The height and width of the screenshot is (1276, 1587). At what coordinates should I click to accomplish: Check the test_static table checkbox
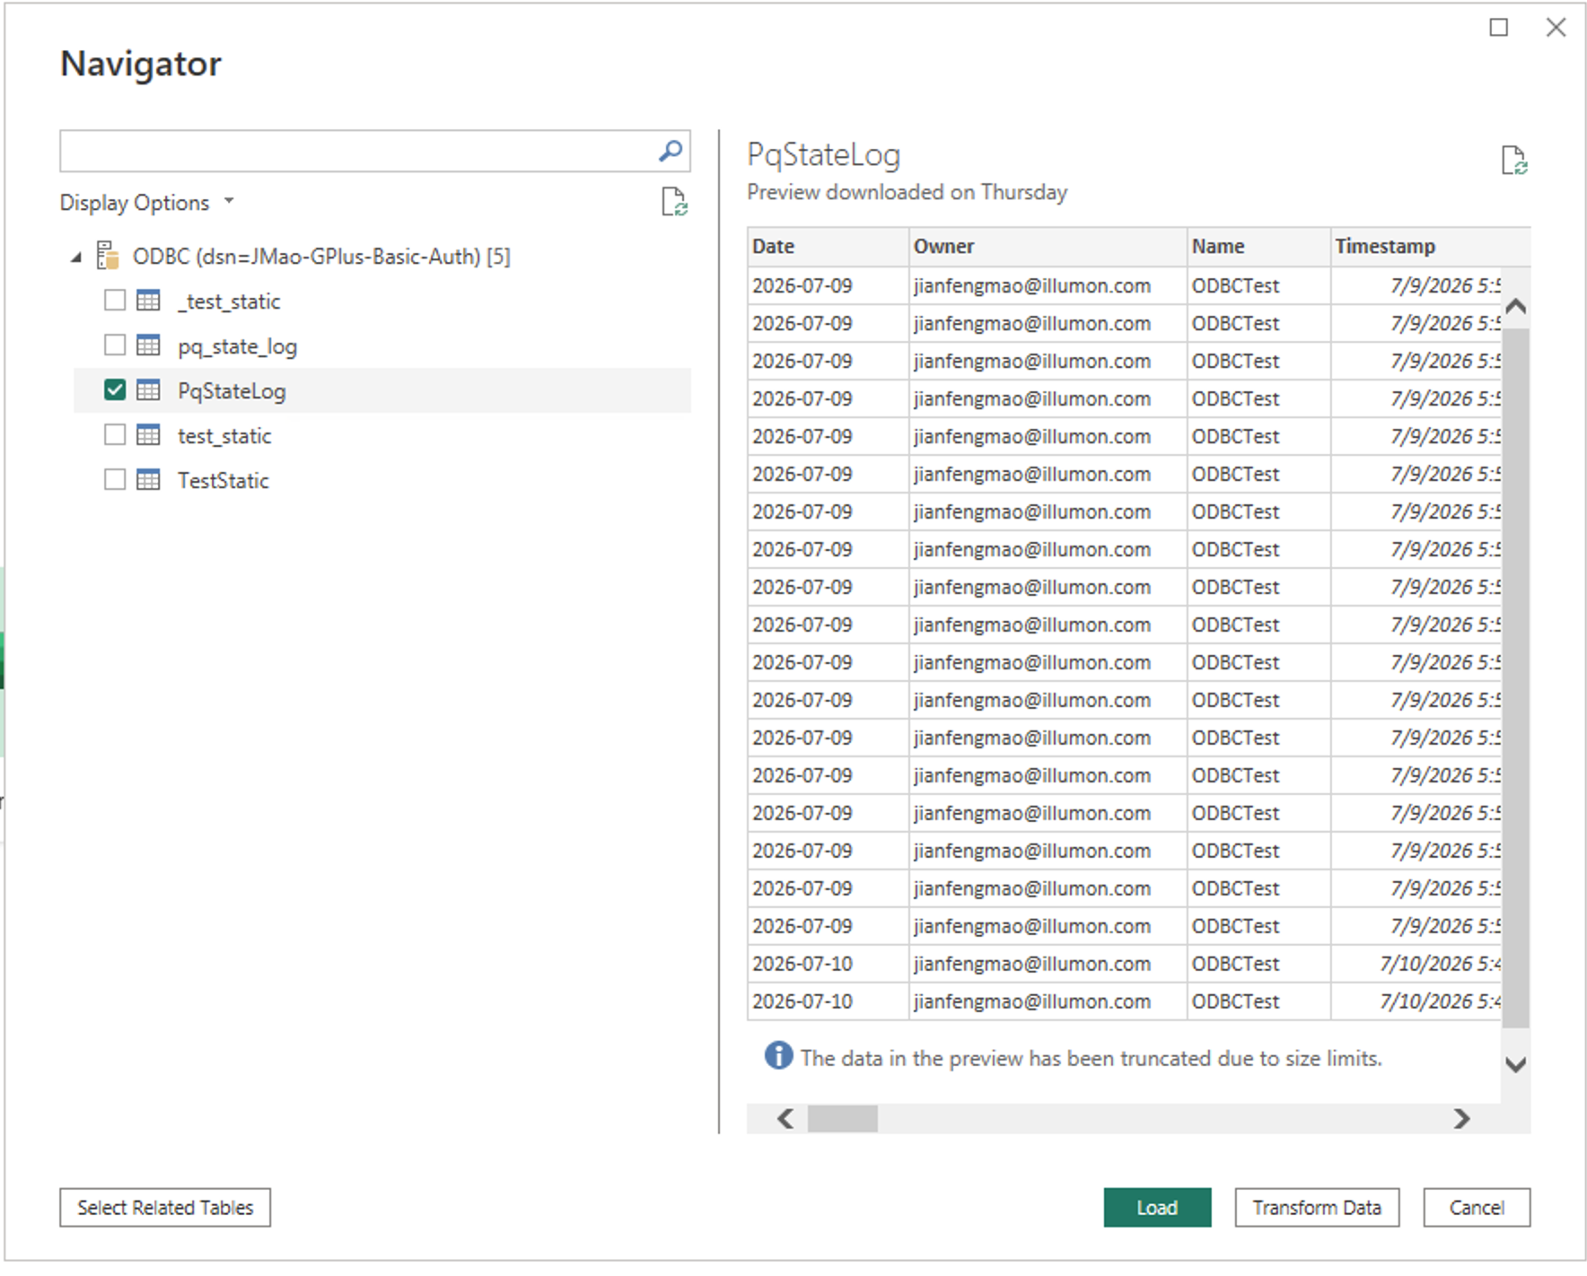(115, 434)
